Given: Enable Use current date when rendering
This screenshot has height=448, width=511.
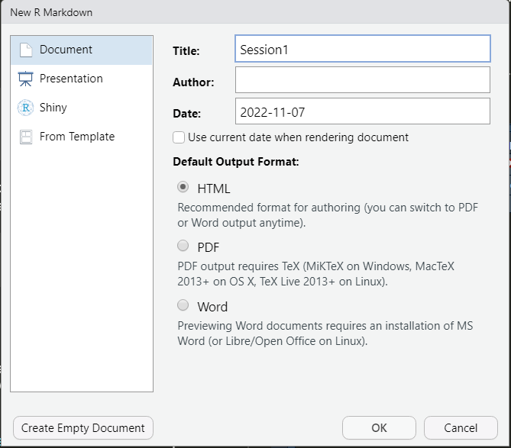Looking at the screenshot, I should pos(179,137).
